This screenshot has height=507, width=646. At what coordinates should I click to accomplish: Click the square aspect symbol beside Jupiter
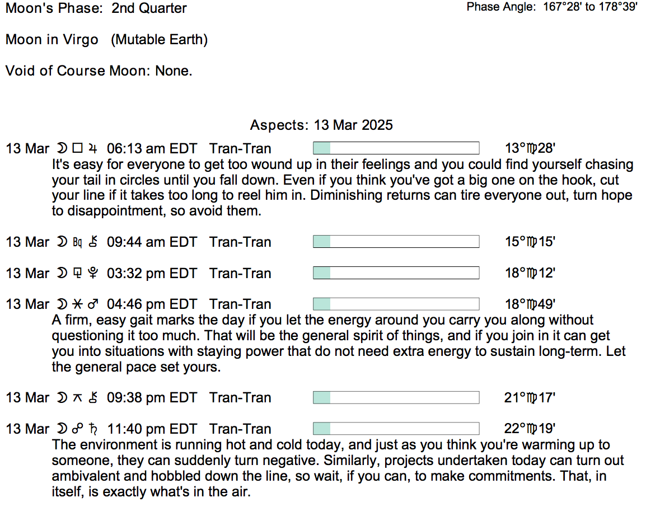78,149
